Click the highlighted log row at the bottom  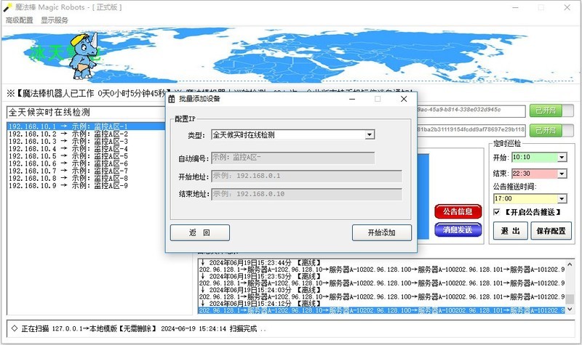pos(382,311)
